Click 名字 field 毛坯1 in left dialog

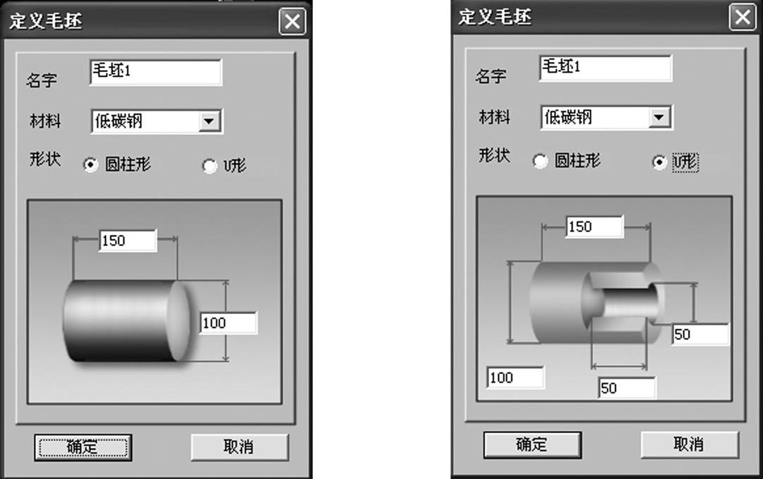(x=156, y=73)
